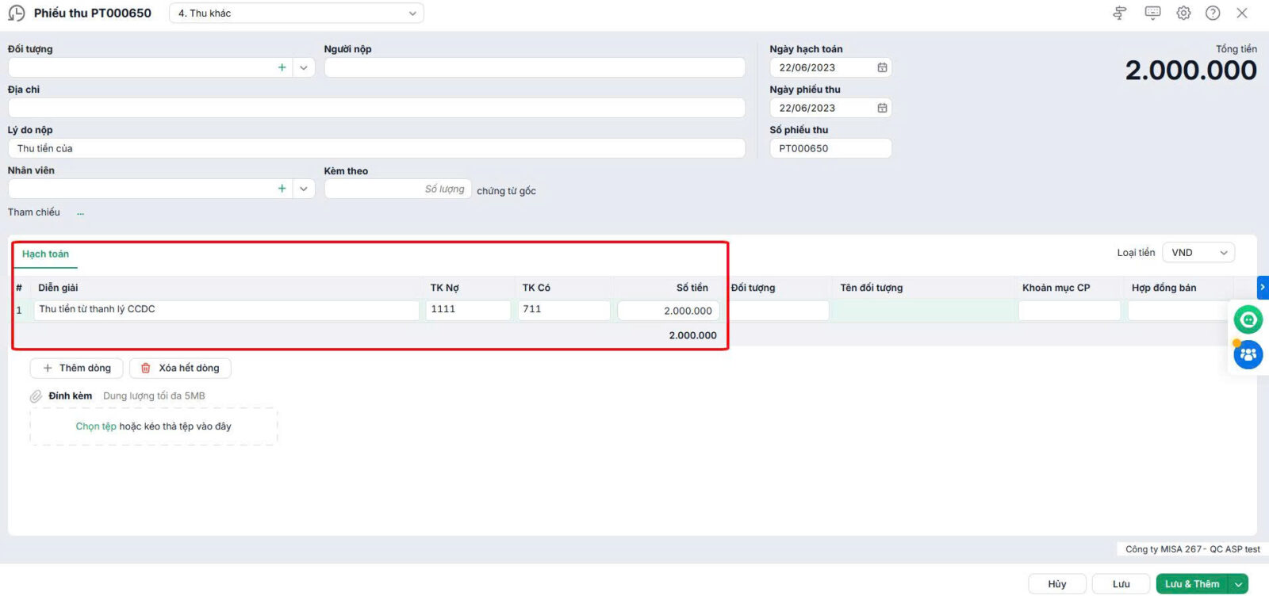Open the feedback chat icon in header
The height and width of the screenshot is (596, 1269).
coord(1152,13)
